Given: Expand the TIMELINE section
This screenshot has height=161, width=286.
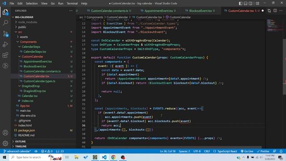Looking at the screenshot, I should (21, 146).
